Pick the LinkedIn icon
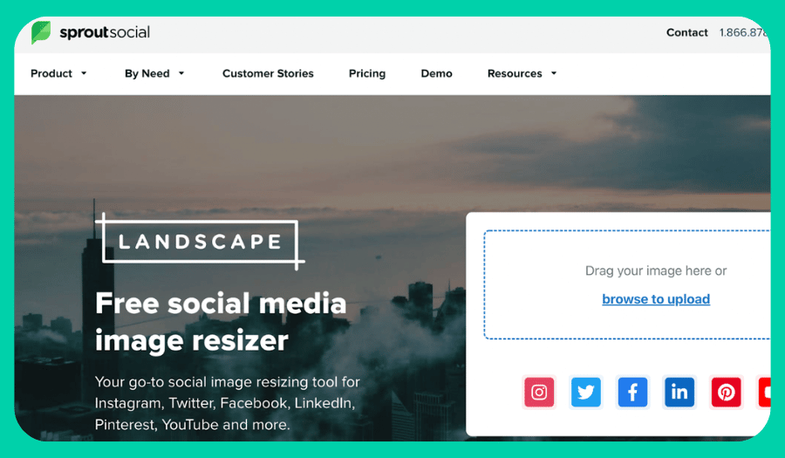 point(679,392)
